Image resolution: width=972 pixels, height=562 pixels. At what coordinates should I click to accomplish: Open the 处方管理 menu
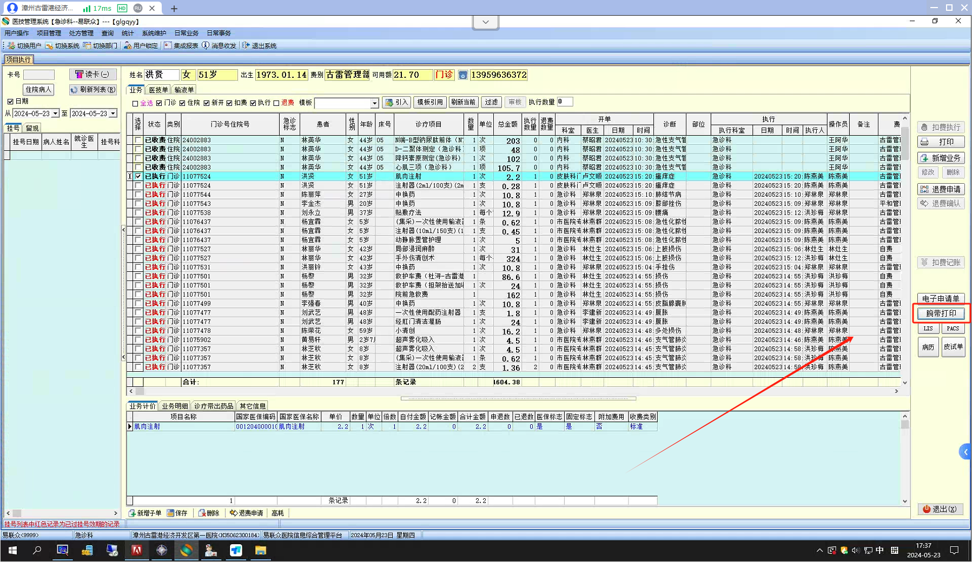click(x=81, y=34)
